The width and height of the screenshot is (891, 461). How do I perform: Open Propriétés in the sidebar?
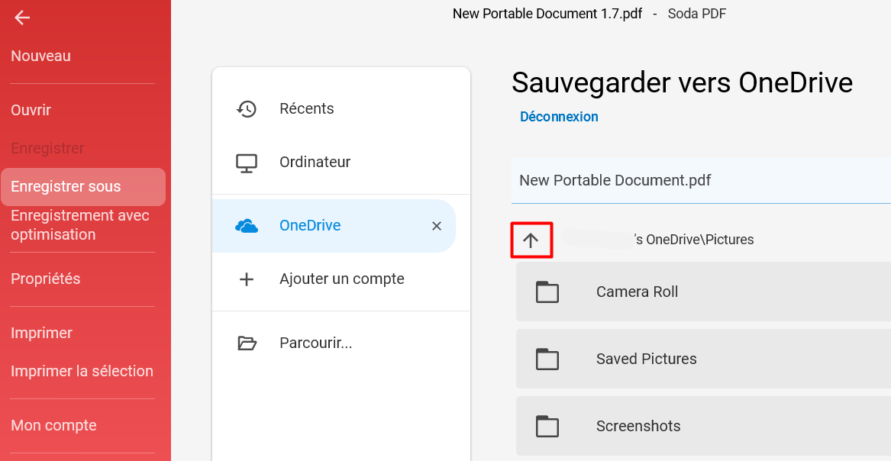[46, 279]
